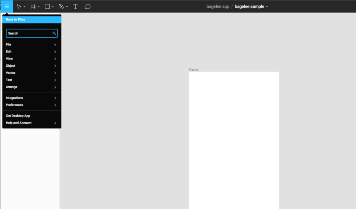This screenshot has width=356, height=209.
Task: Select the Text tool
Action: click(x=75, y=7)
